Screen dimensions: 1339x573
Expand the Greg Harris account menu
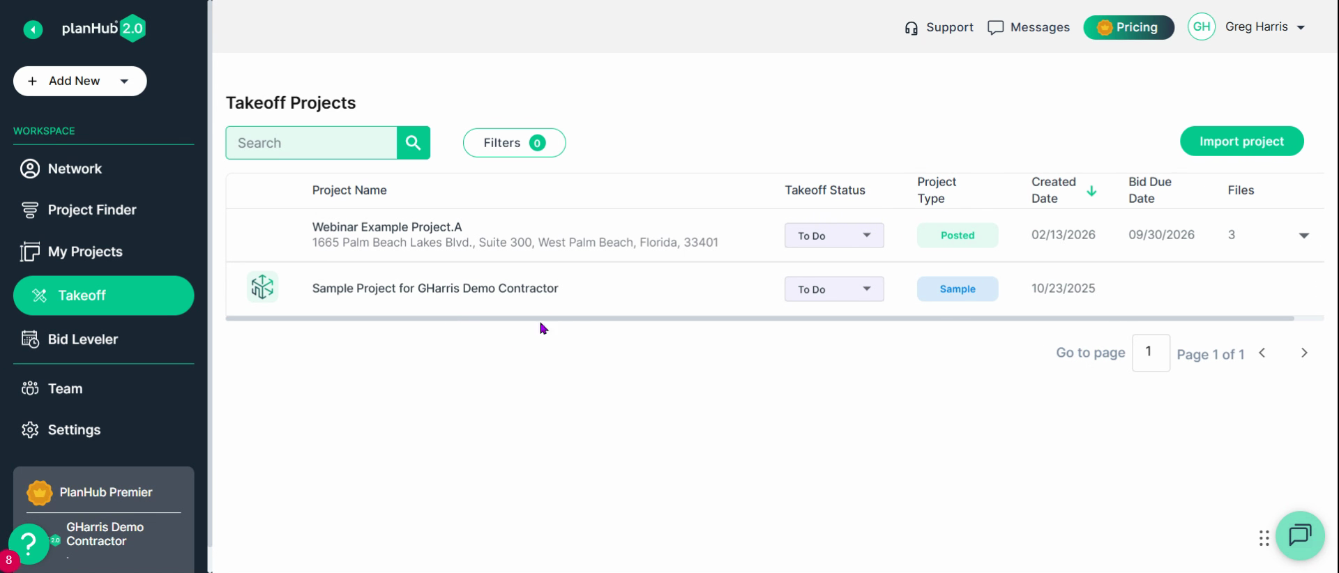tap(1264, 27)
